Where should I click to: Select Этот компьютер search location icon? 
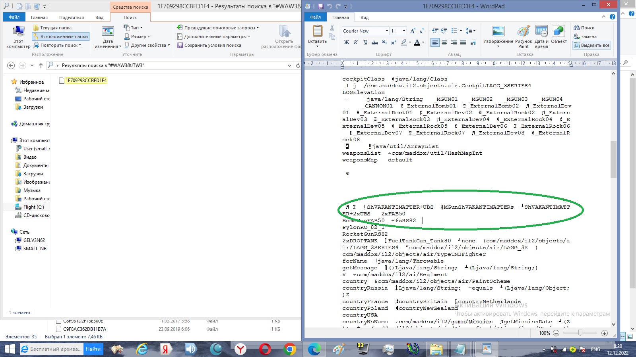pos(18,36)
